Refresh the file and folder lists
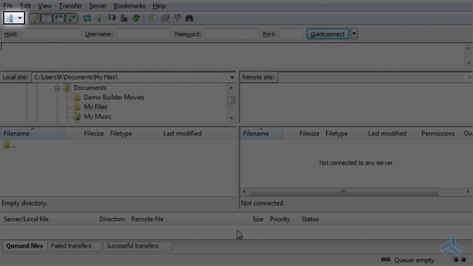The image size is (473, 266). [x=87, y=18]
